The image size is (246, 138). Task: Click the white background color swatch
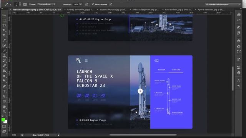pos(5,122)
